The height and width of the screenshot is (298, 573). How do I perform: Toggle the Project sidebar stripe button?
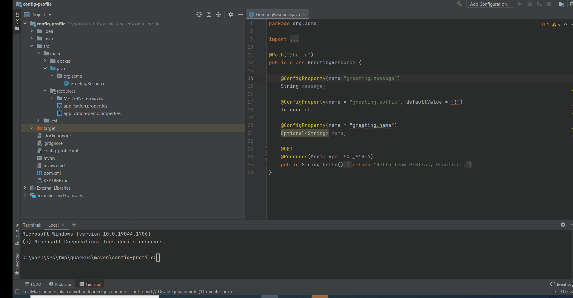tap(17, 21)
